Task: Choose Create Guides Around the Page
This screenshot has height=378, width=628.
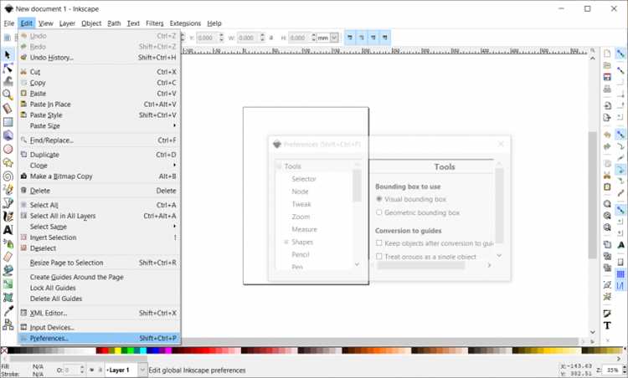Action: pos(99,277)
